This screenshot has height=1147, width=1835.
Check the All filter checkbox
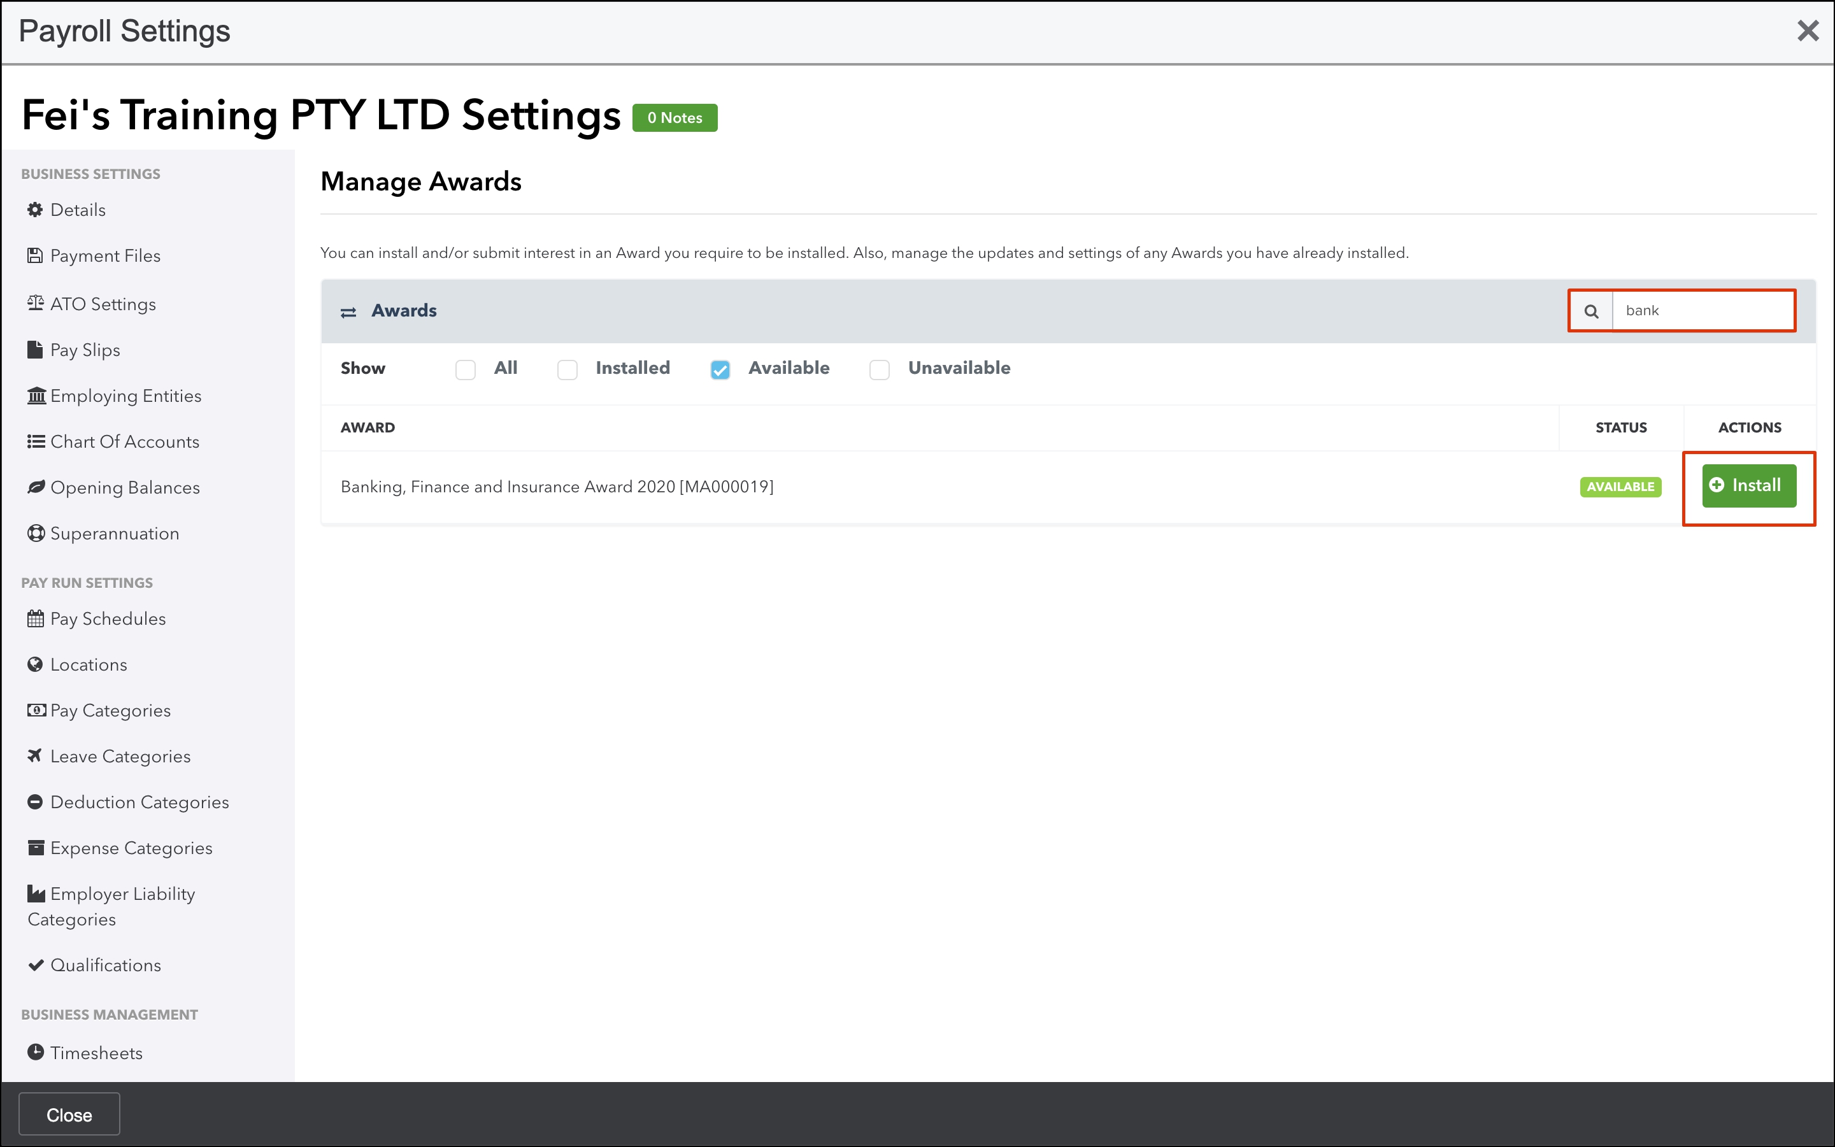pos(465,369)
